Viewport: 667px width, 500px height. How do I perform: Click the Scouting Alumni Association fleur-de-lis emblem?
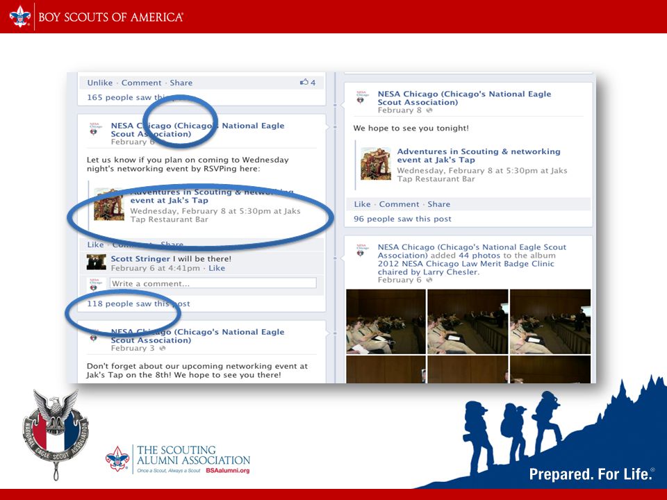coord(117,459)
